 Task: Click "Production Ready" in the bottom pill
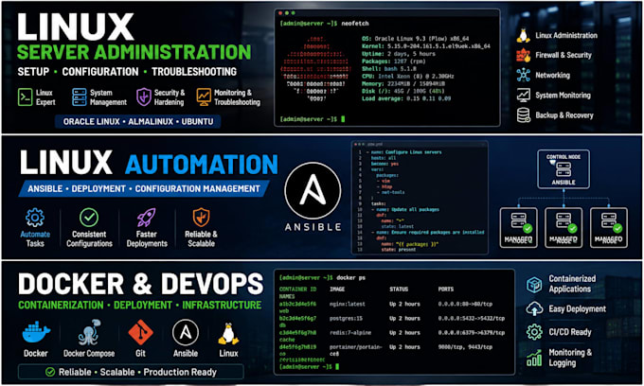point(180,372)
